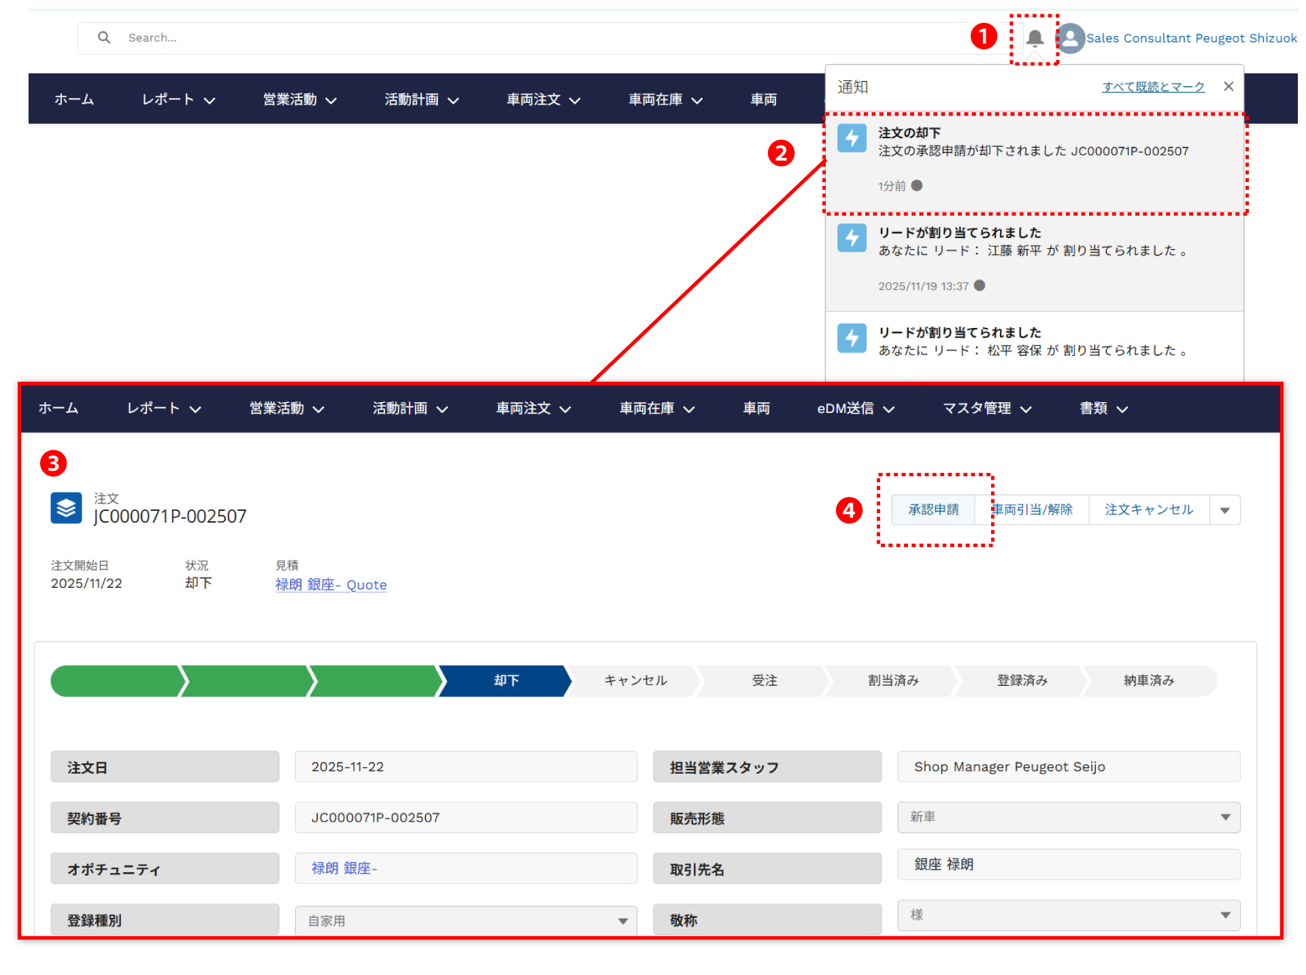Open more actions arrow beside 注文キャンセル

click(x=1224, y=510)
